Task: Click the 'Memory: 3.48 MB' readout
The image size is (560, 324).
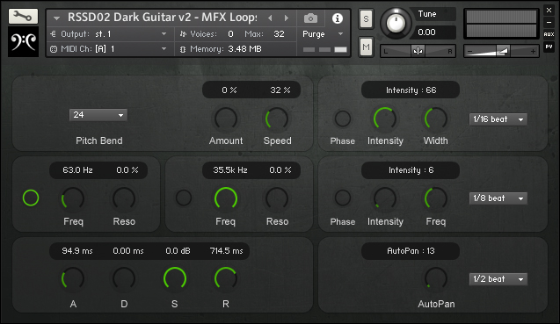Action: click(226, 49)
